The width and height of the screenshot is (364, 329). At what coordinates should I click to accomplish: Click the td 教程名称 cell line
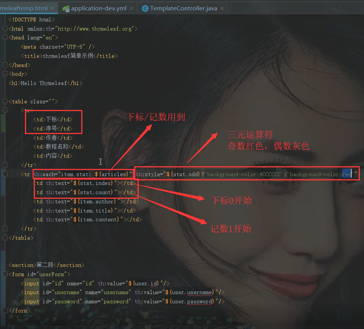59,147
